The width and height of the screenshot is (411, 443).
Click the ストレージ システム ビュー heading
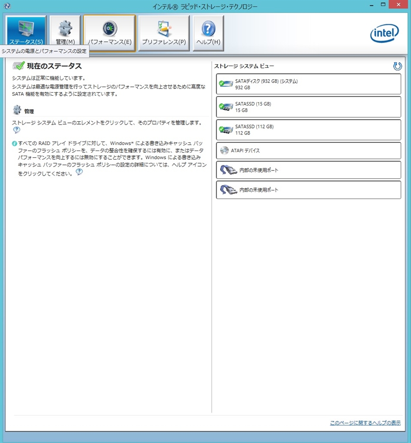[x=244, y=66]
